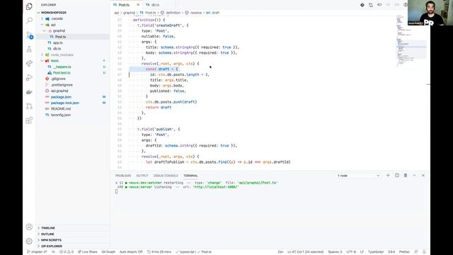This screenshot has height=255, width=453.
Task: Create a new terminal with plus icon
Action: click(388, 176)
